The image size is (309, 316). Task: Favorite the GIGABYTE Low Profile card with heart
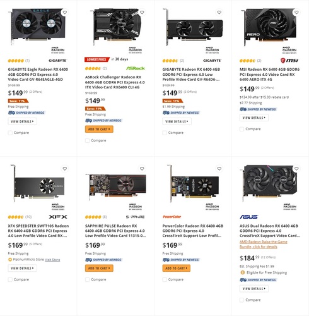tap(219, 13)
